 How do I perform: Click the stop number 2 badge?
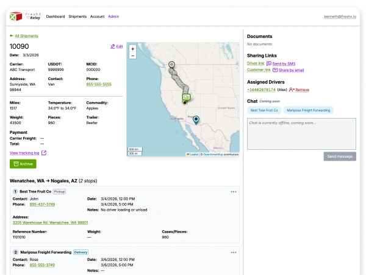(15, 252)
